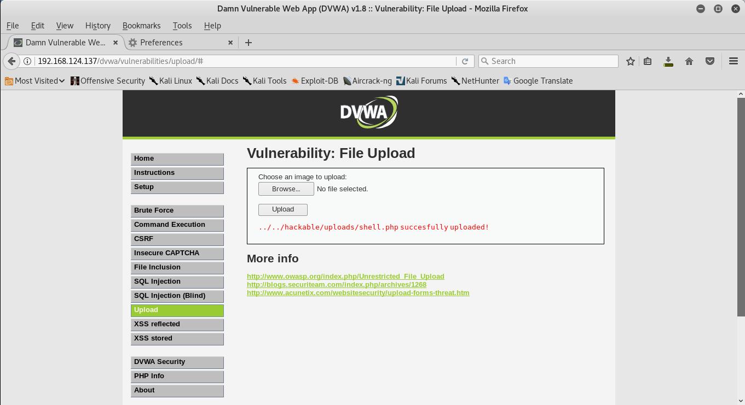This screenshot has height=405, width=745.
Task: Open Offensive Security bookmark
Action: point(108,81)
